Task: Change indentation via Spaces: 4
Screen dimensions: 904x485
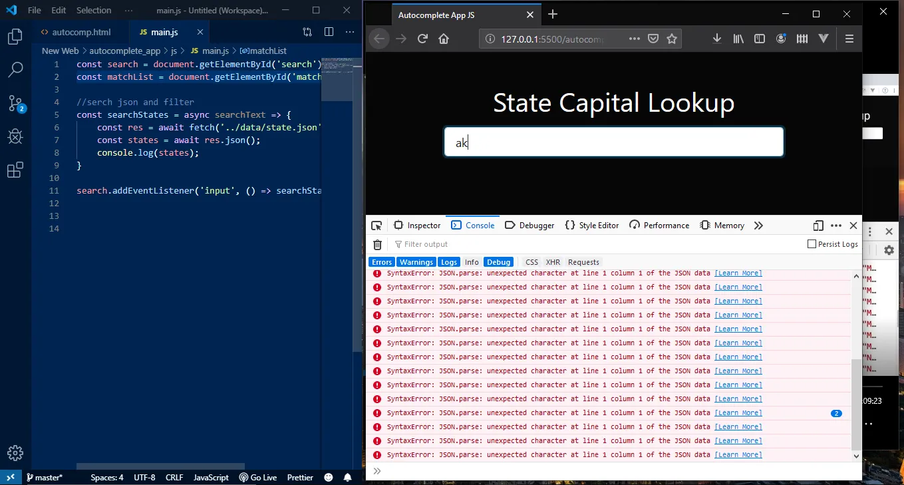Action: click(x=107, y=478)
